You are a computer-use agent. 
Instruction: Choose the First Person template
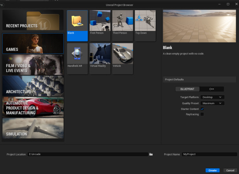100,26
